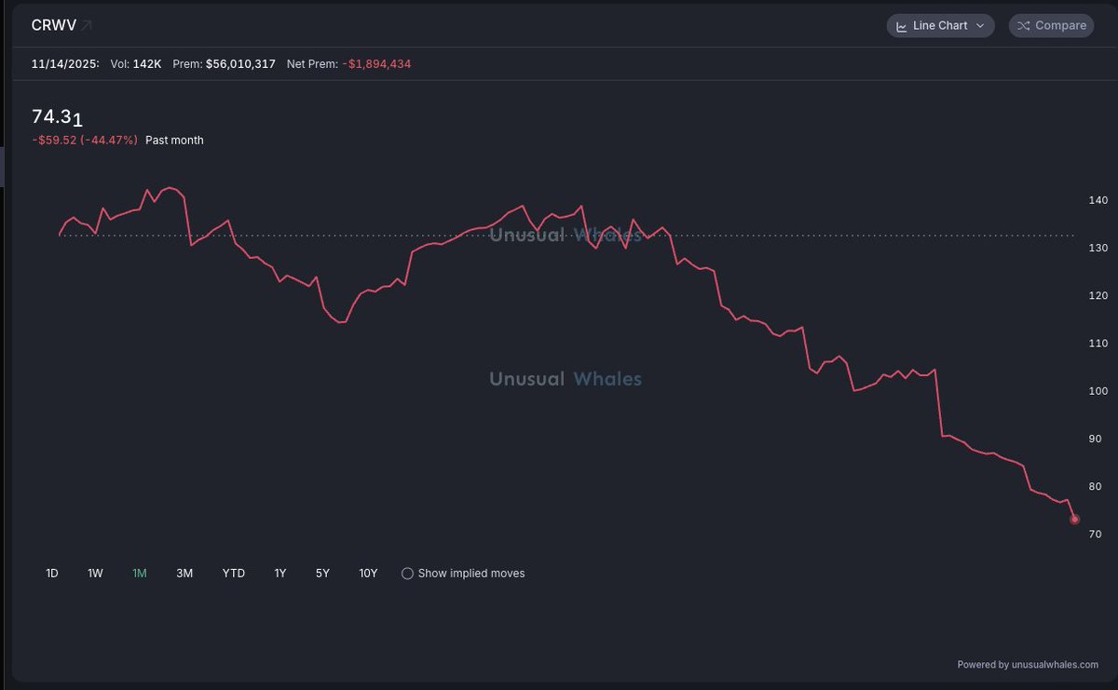Image resolution: width=1118 pixels, height=690 pixels.
Task: Open the Line Chart type selector label
Action: tap(940, 26)
